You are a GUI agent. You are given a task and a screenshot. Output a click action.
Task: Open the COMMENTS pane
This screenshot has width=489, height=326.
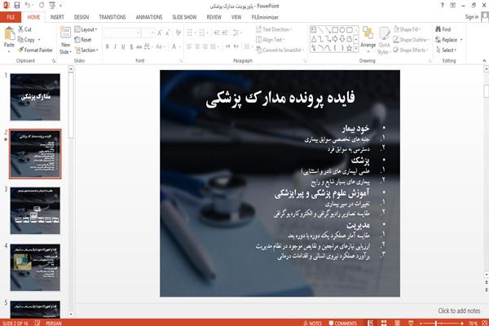(342, 323)
